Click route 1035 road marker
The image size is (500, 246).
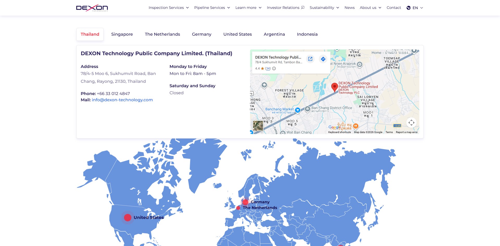[x=397, y=126]
